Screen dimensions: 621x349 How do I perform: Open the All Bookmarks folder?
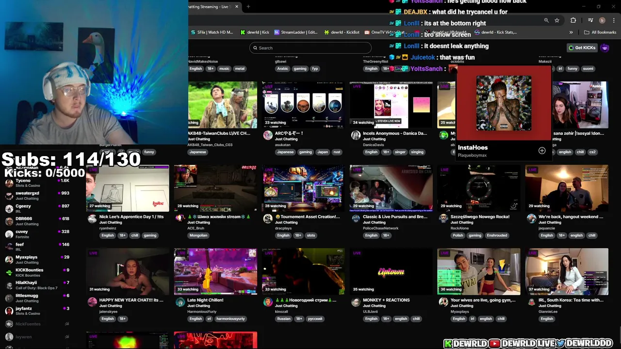(x=600, y=32)
